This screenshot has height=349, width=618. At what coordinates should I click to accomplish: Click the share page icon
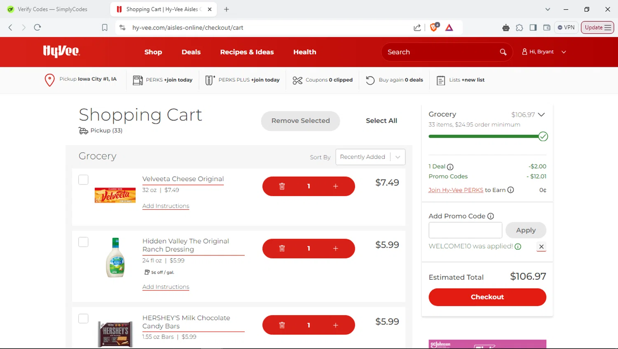[417, 28]
